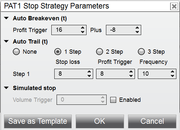Increase Step 1 Stop loss value

(89, 72)
